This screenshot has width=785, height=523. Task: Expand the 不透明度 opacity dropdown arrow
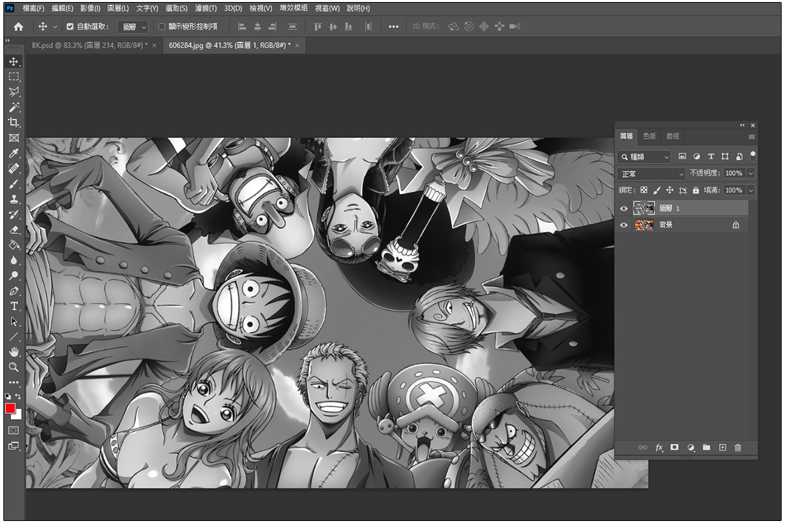[750, 174]
